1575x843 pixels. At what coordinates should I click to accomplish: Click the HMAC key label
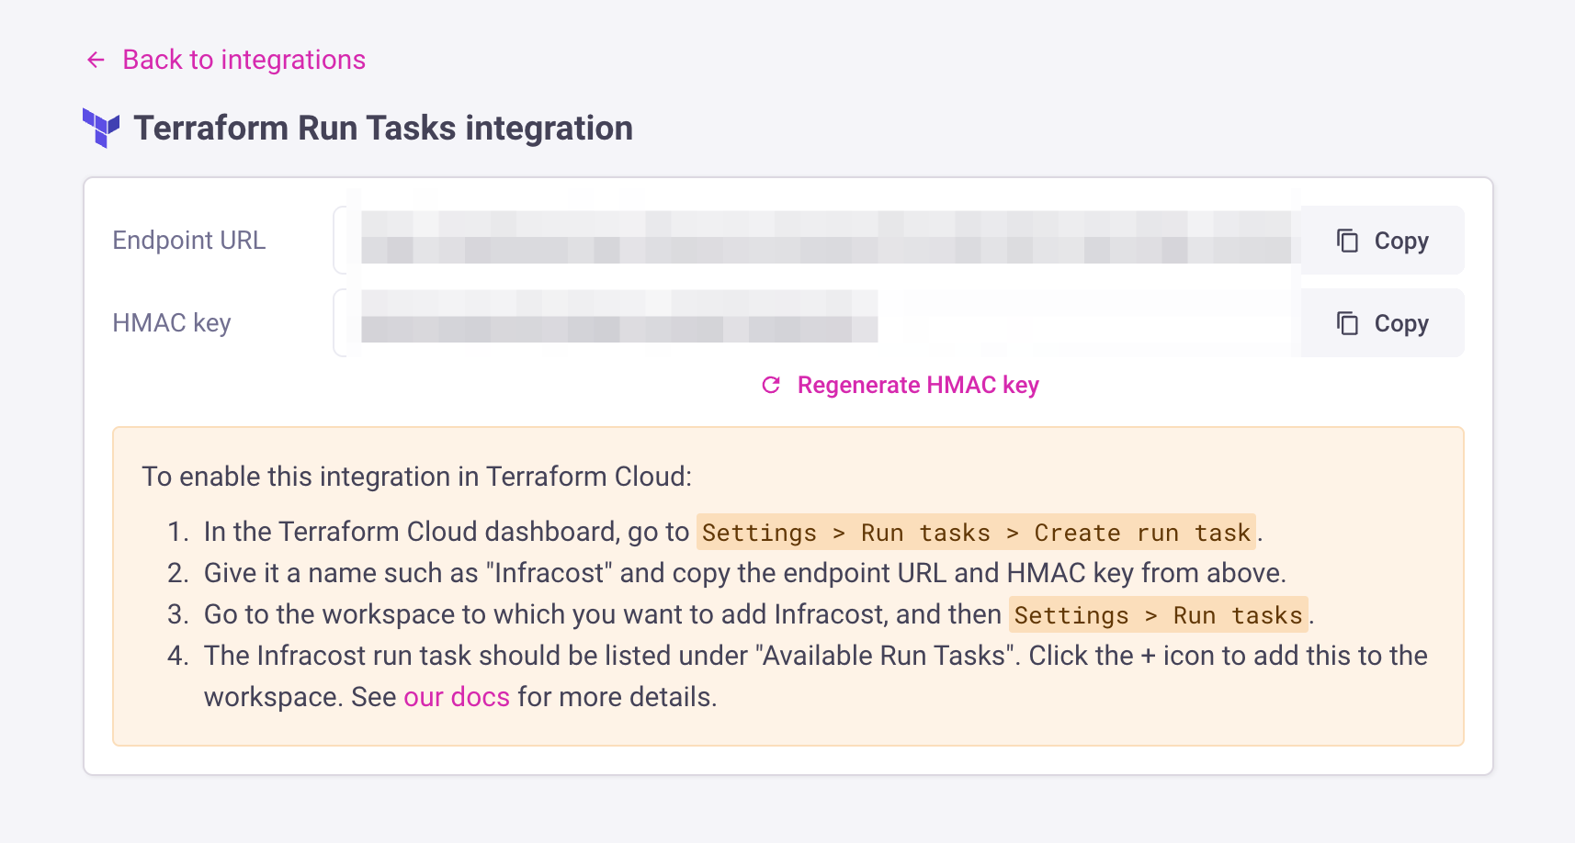point(171,323)
